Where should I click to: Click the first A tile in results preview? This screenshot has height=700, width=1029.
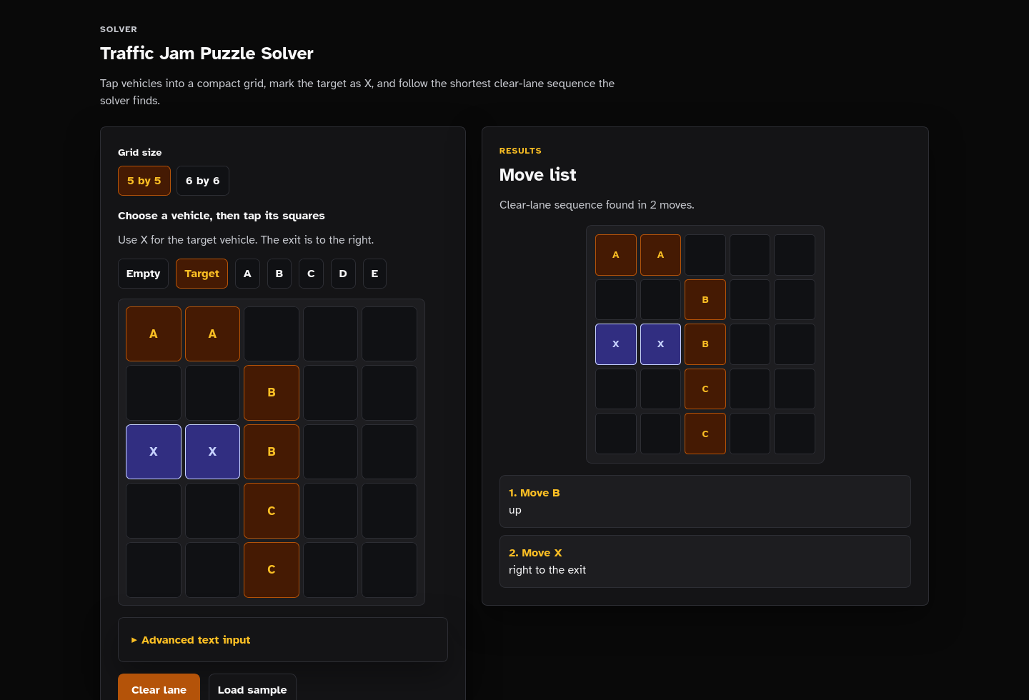(616, 255)
